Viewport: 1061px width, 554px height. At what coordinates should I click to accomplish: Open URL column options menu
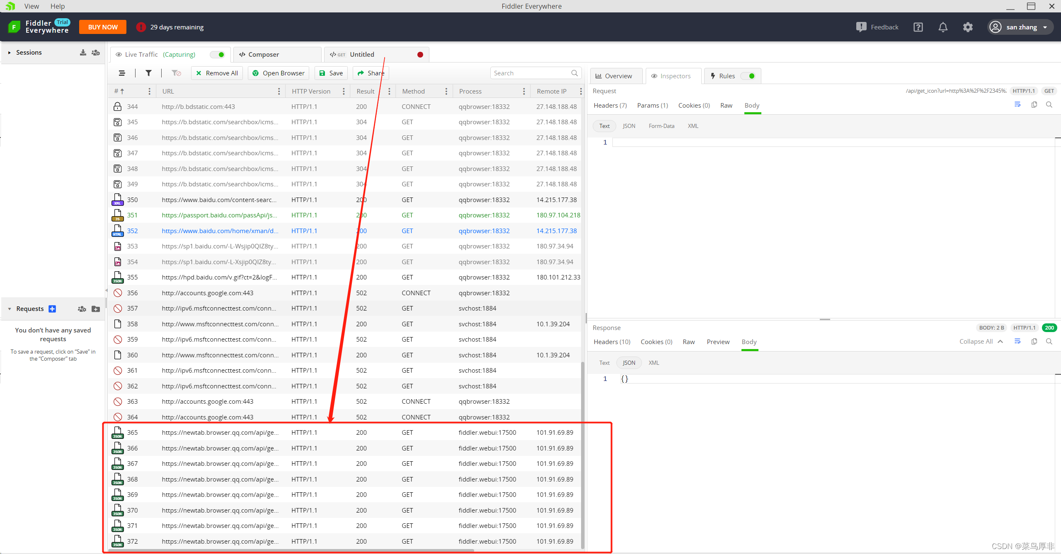point(279,92)
